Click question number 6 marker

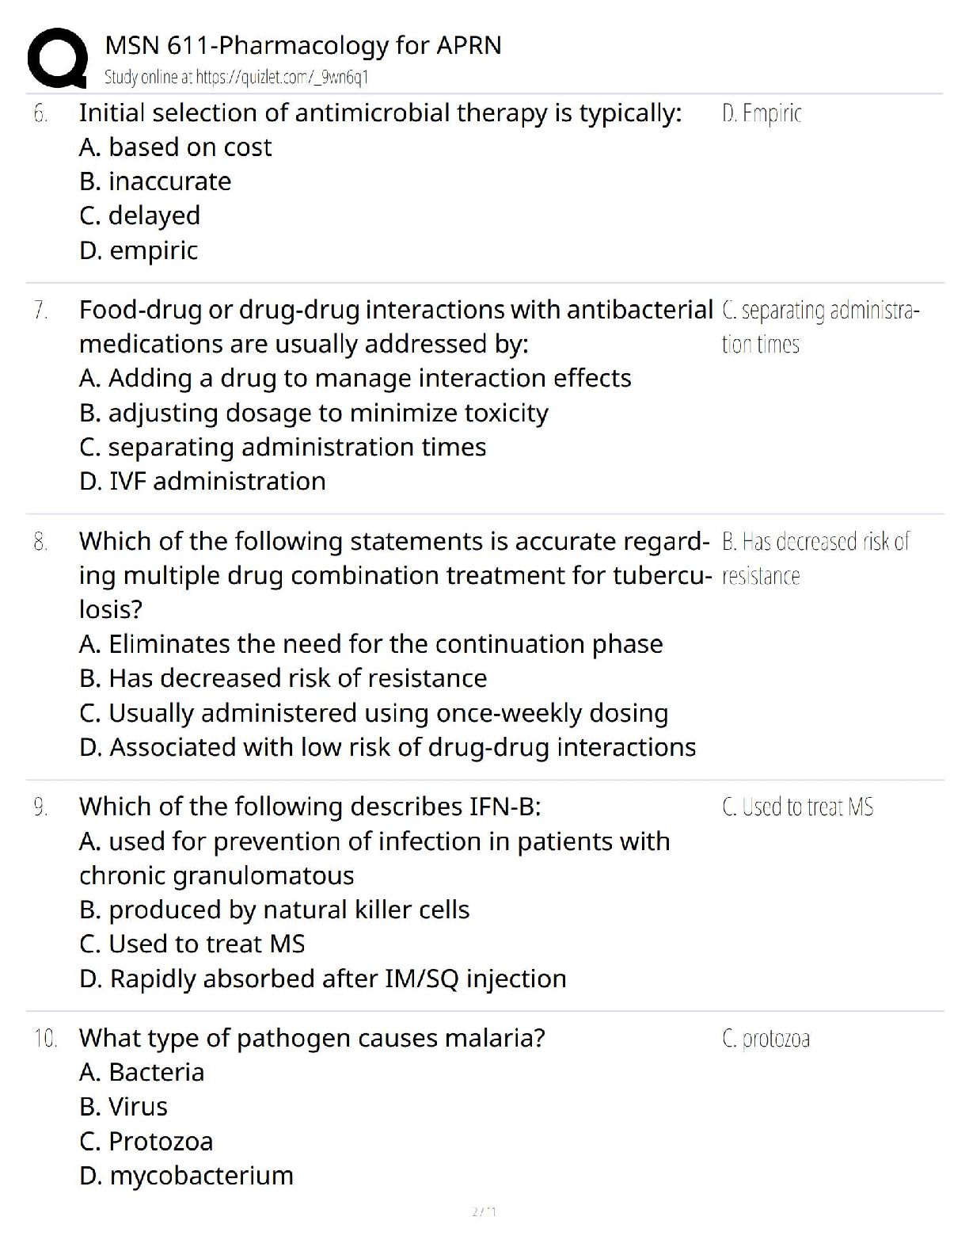(40, 114)
